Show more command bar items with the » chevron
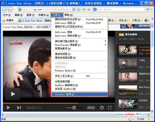 pyautogui.click(x=152, y=19)
